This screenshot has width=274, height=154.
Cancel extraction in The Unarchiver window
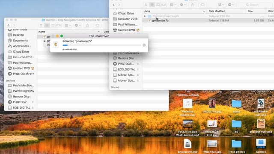(x=144, y=45)
